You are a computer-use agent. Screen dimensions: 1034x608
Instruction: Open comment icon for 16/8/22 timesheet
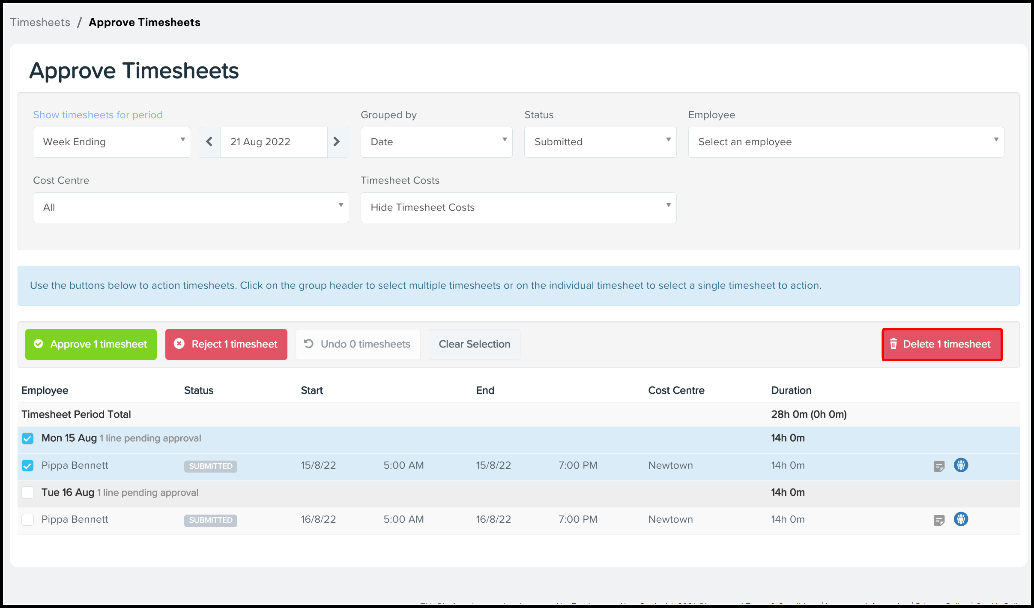939,520
